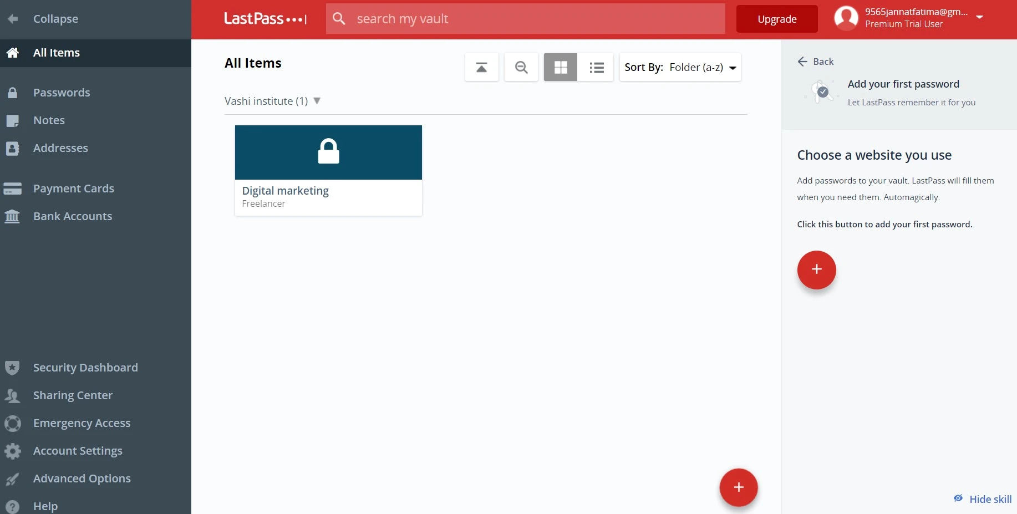
Task: Open the Bank Accounts section
Action: point(73,216)
